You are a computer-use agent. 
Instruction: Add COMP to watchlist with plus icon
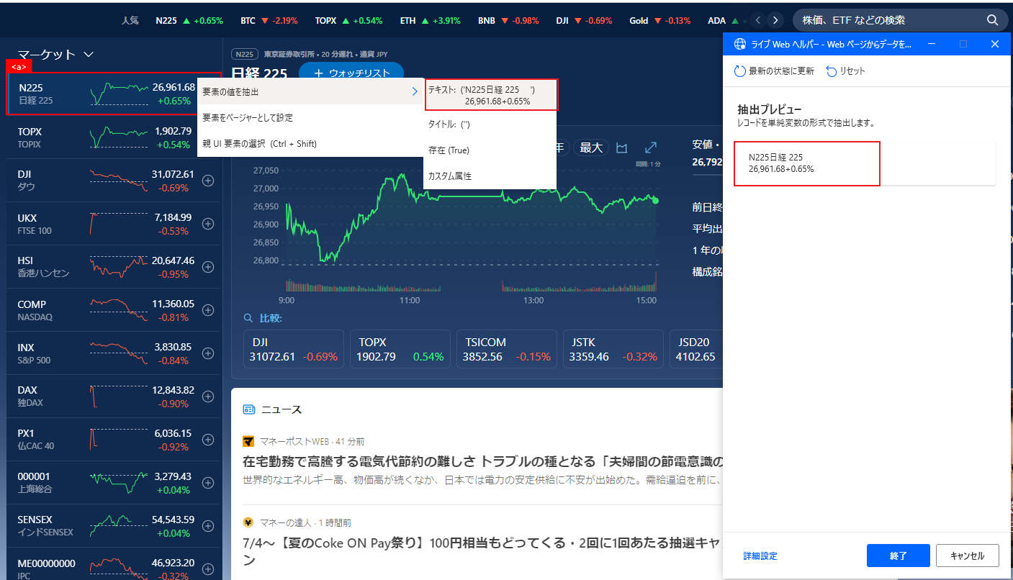coord(208,310)
